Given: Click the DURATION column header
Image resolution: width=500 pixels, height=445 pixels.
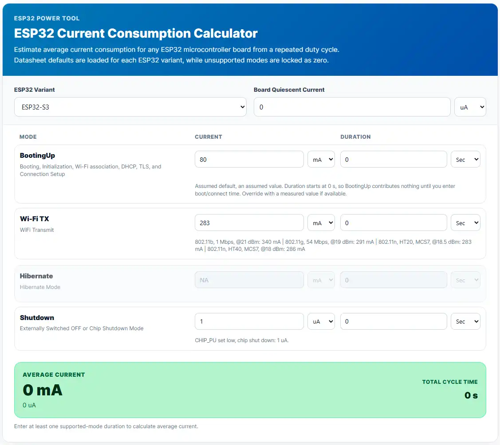Looking at the screenshot, I should [x=355, y=137].
